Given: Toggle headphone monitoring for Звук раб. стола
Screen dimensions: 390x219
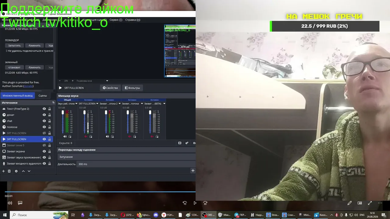Looking at the screenshot, I should tap(70, 137).
